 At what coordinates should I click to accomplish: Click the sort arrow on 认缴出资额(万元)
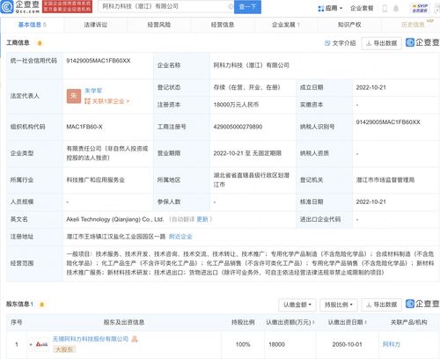pos(313,322)
